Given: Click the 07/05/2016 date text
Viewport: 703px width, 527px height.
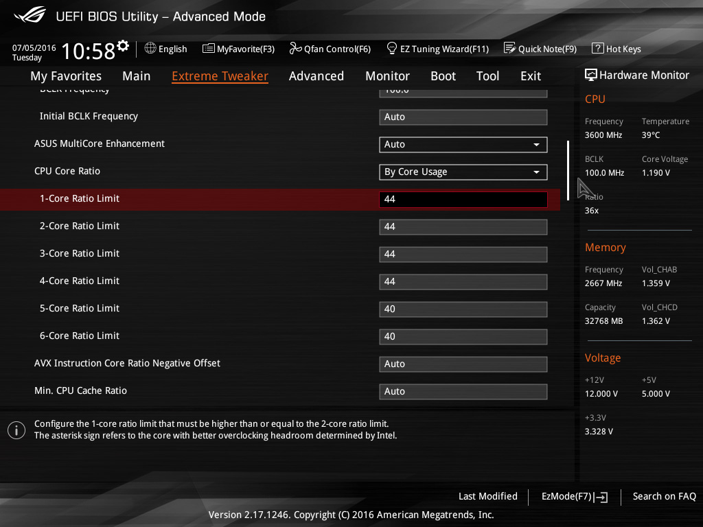Looking at the screenshot, I should [34, 47].
